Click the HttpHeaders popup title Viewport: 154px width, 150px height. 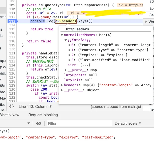click(77, 29)
